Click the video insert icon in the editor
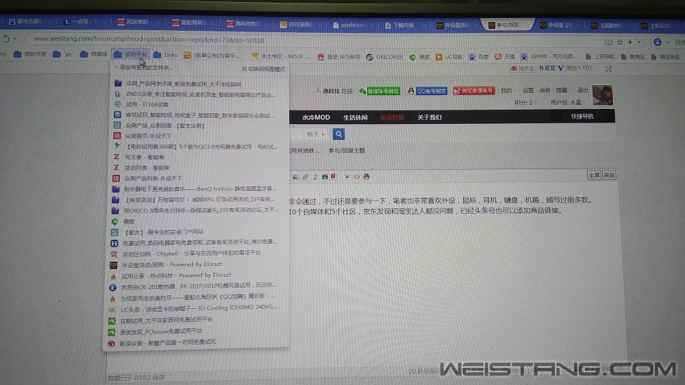 [325, 177]
